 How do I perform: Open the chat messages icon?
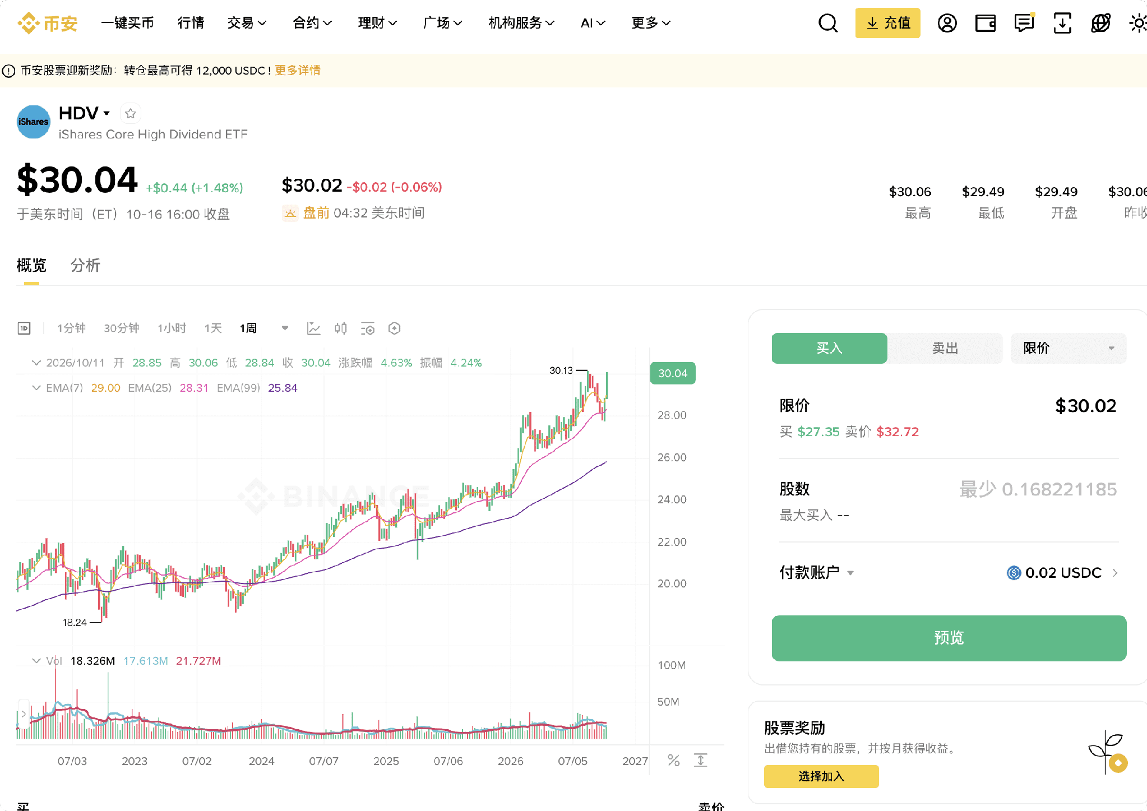(x=1024, y=23)
